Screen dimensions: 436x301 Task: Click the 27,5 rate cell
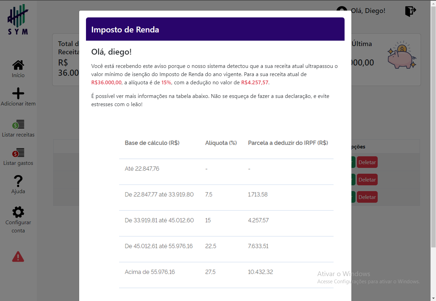[210, 272]
